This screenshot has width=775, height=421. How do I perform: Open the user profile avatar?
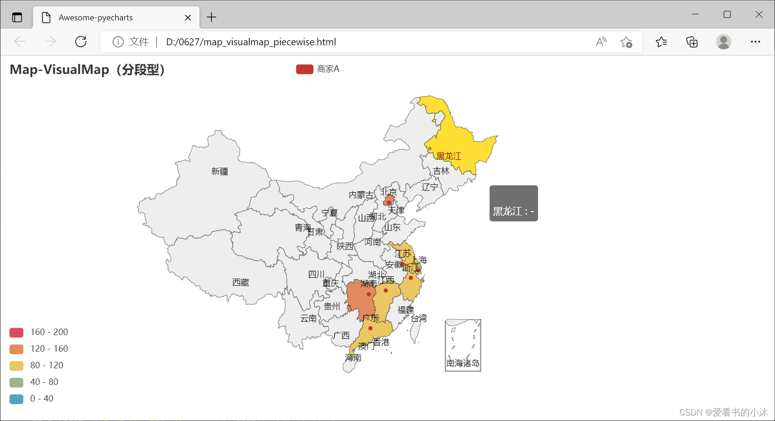point(724,42)
